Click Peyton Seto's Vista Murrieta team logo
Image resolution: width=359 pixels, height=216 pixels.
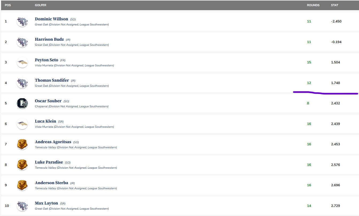22,62
